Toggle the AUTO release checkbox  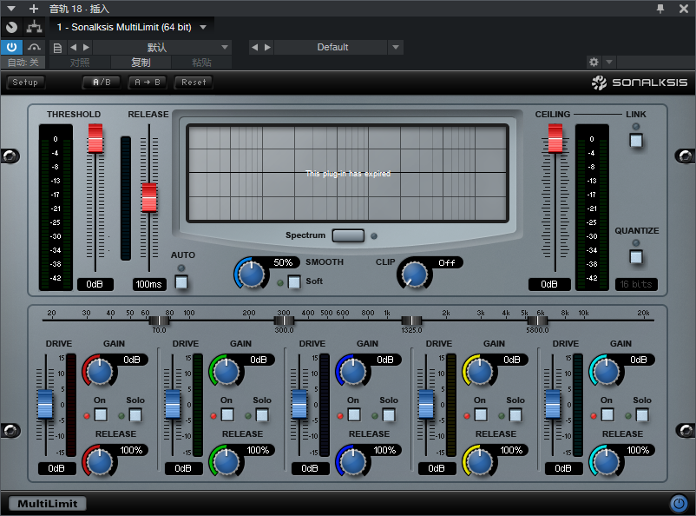click(181, 281)
